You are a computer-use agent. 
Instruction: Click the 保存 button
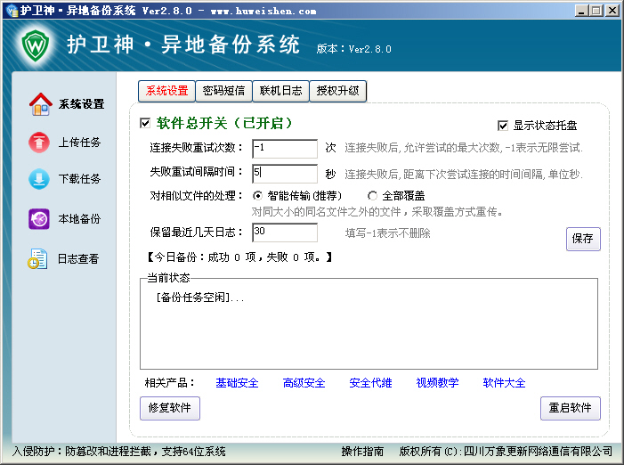[583, 239]
